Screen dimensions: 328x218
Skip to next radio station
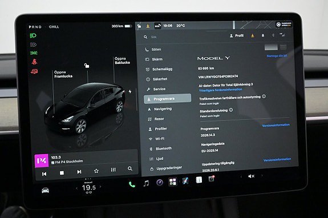[79, 172]
